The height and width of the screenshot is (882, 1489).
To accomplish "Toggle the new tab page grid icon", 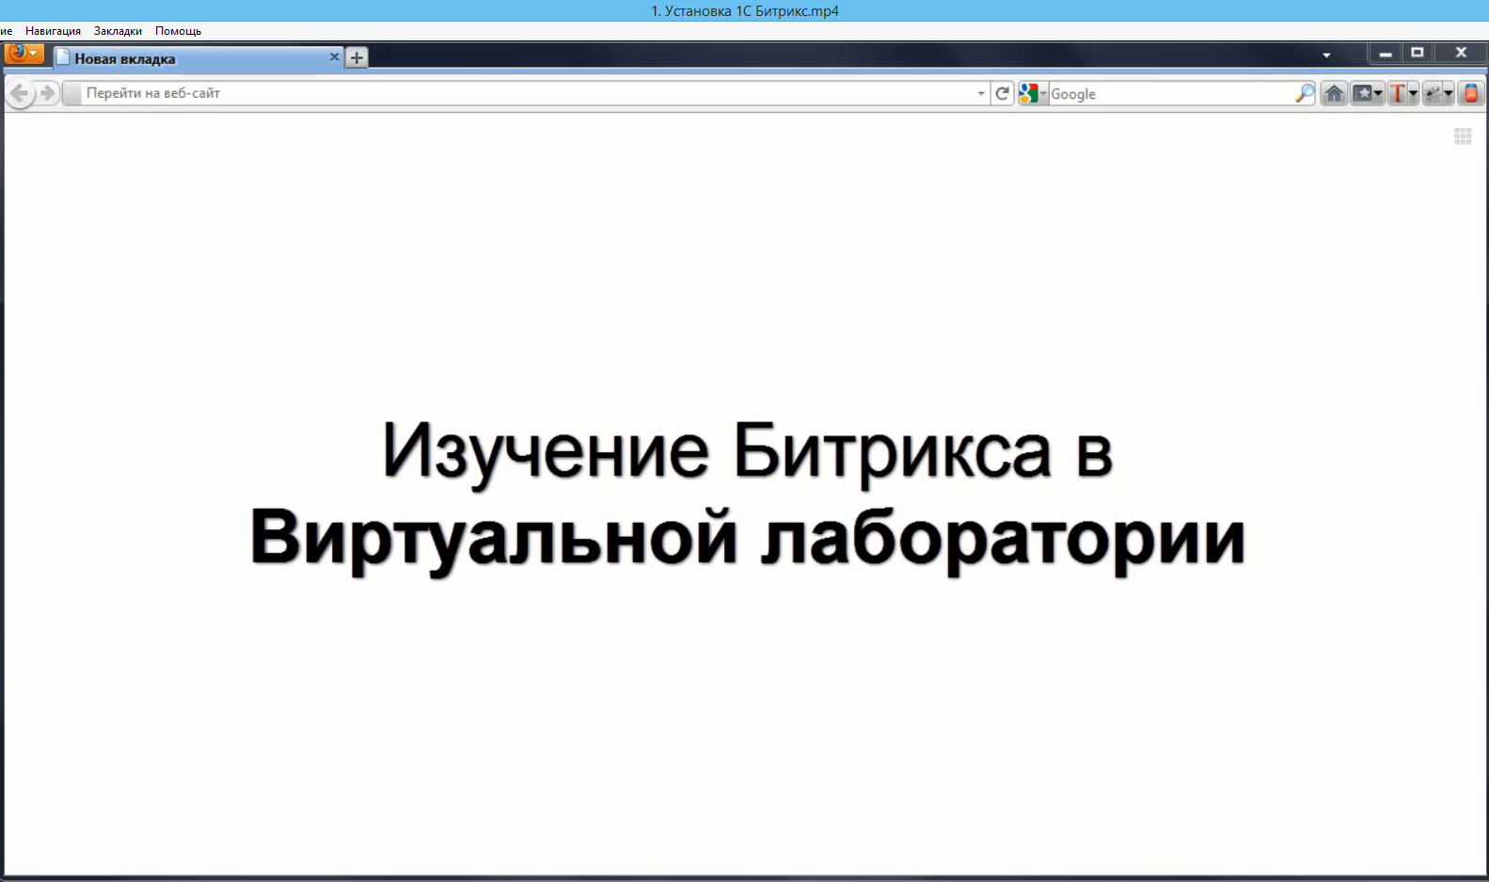I will [x=1463, y=136].
